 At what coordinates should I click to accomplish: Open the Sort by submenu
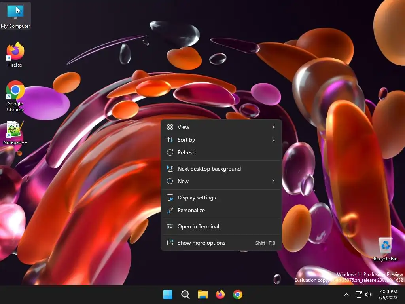[221, 140]
